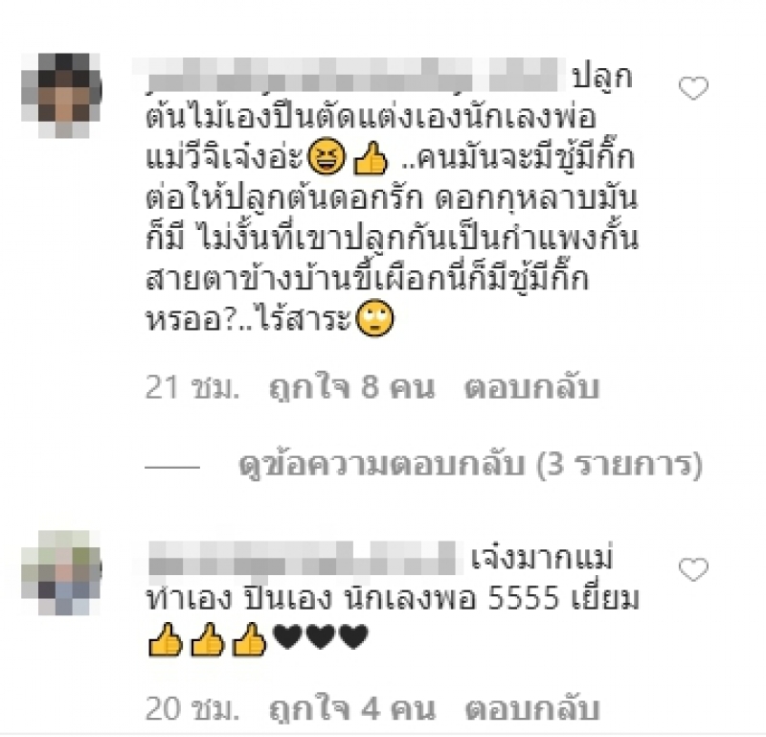Click the thumbs-up emoji beside the laughing face
Viewport: 766px width, 737px height.
pyautogui.click(x=371, y=157)
